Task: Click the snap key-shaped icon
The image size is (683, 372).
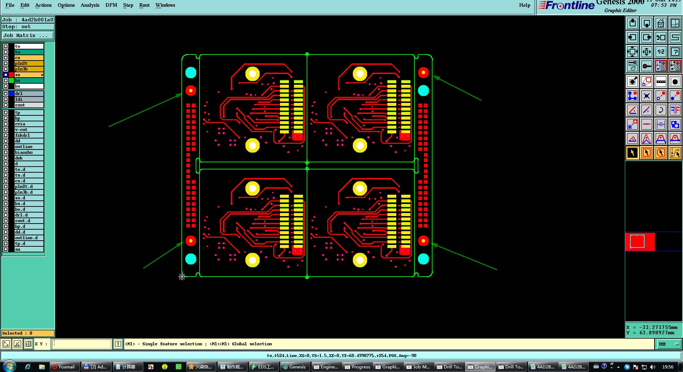Action: point(647,66)
